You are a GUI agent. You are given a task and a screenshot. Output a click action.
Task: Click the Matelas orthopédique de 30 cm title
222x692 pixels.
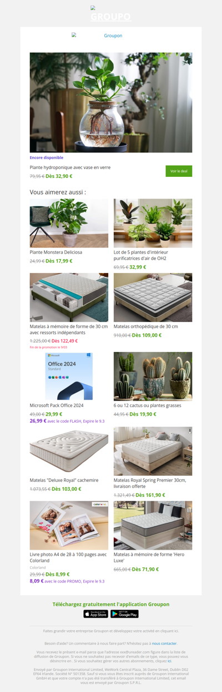click(146, 327)
